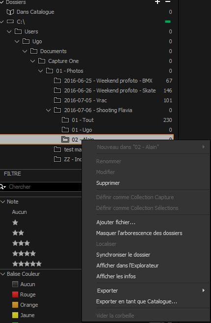211x323 pixels.
Task: Select the Dans Catalogue book icon
Action: 10,12
